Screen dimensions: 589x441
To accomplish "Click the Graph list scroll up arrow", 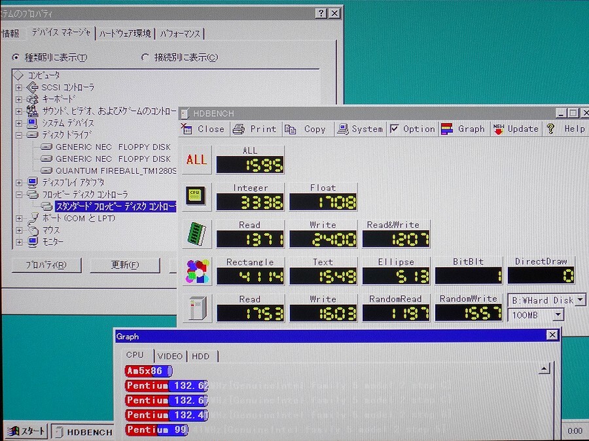I will (544, 368).
